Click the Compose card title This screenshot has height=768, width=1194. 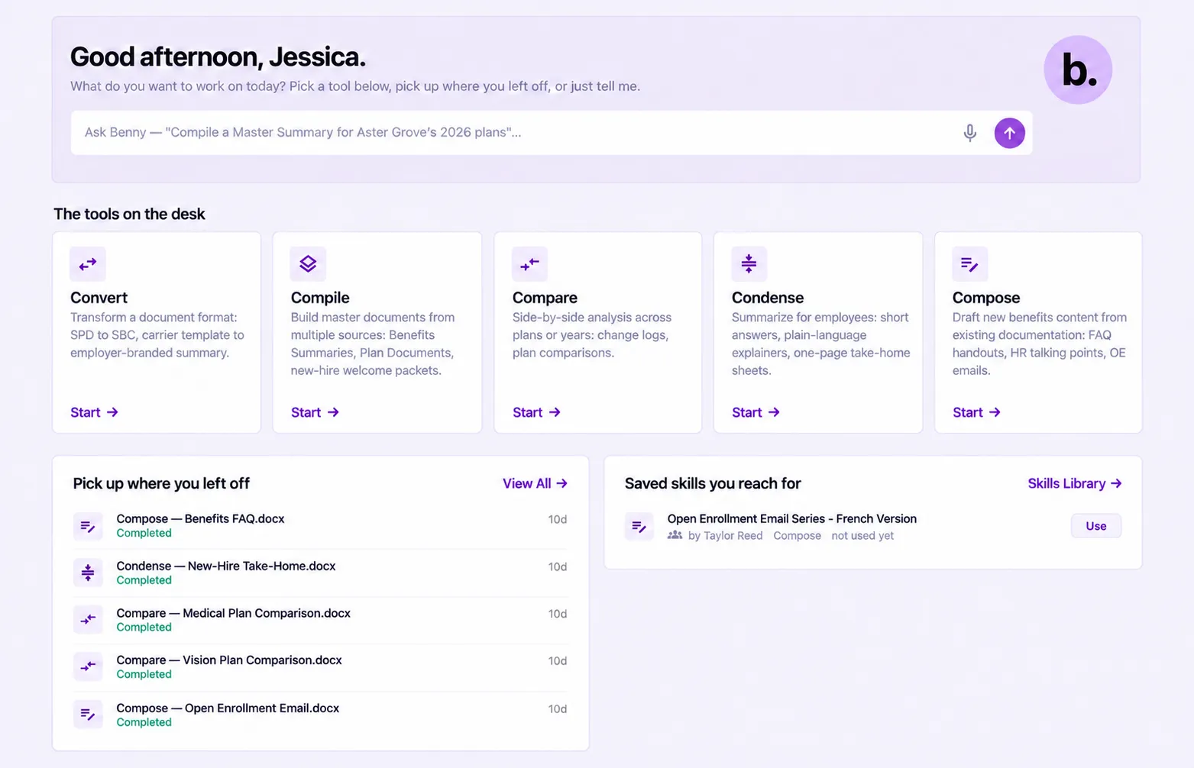click(x=986, y=298)
